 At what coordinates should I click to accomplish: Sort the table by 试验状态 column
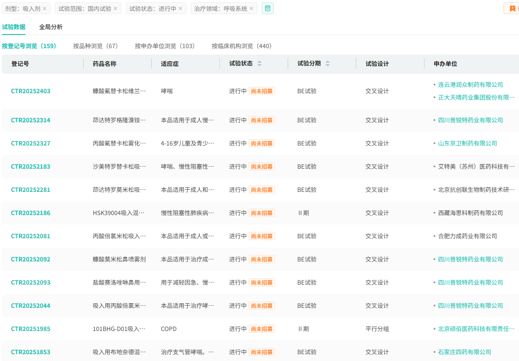[259, 64]
